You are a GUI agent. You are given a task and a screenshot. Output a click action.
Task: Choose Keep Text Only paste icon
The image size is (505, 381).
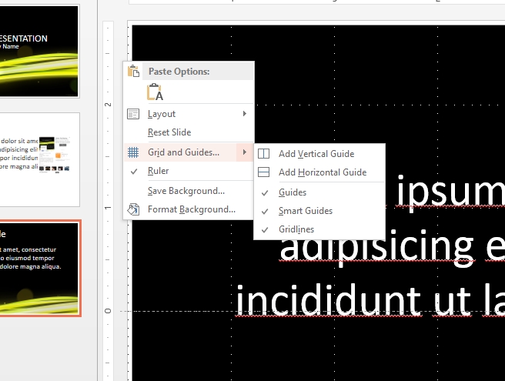155,92
